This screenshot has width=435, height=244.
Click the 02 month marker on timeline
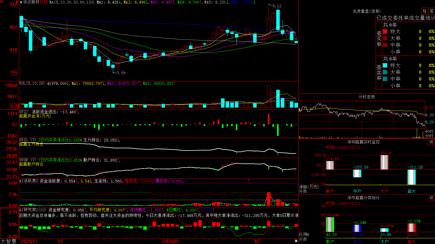[257, 241]
